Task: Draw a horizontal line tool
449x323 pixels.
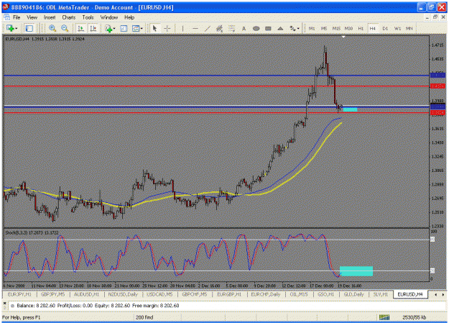Action: pyautogui.click(x=195, y=28)
